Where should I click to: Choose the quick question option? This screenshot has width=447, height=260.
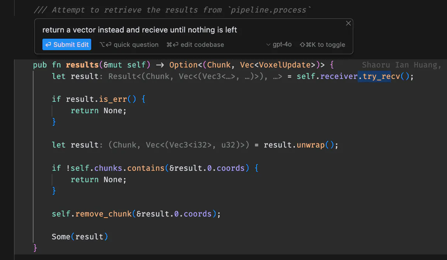(129, 45)
